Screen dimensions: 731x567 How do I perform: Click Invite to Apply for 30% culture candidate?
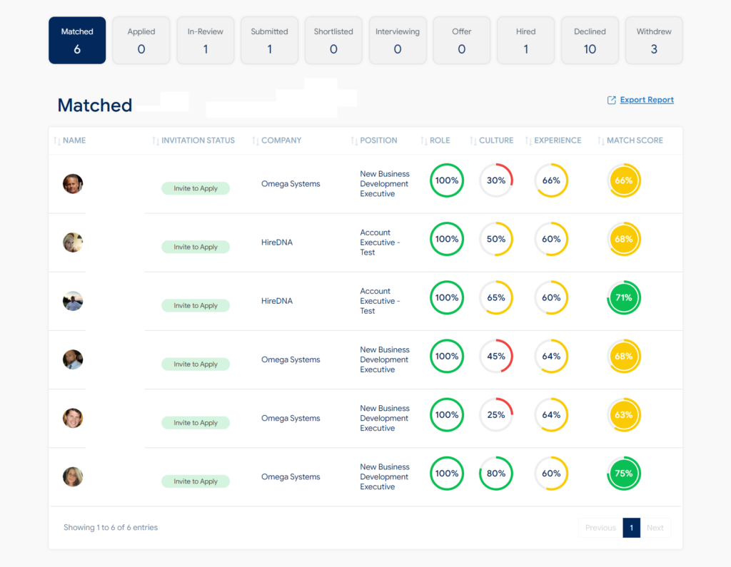tap(196, 188)
